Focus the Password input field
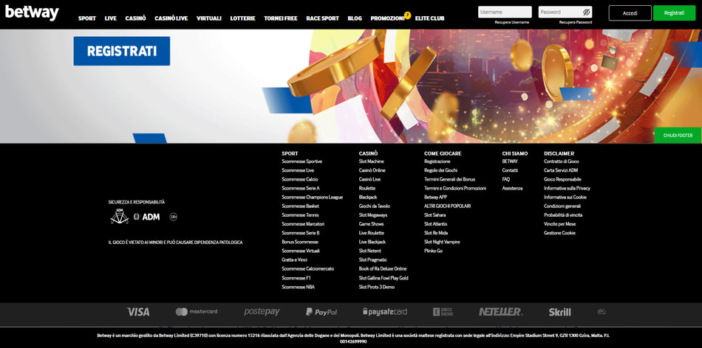This screenshot has width=702, height=348. (565, 12)
